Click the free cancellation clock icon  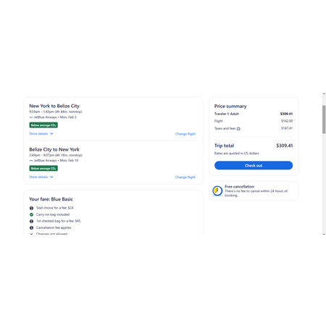[x=217, y=191]
